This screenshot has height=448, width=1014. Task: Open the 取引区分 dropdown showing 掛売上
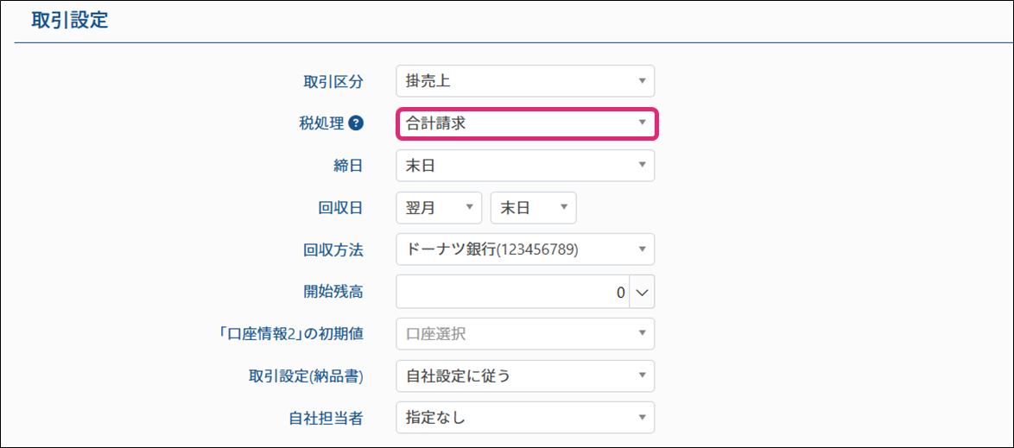tap(525, 81)
